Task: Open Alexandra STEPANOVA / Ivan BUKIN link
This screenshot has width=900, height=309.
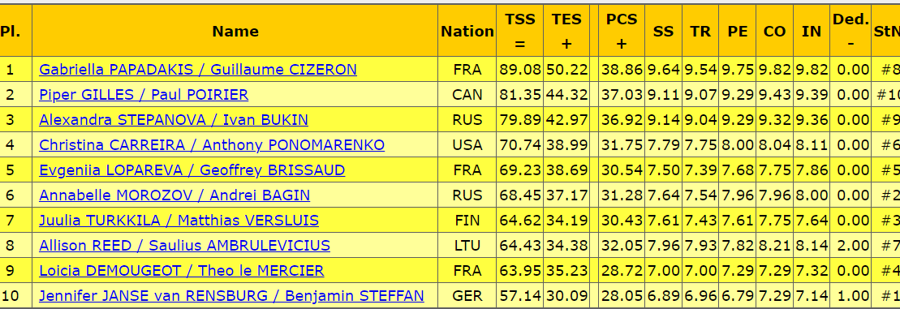Action: coord(174,120)
